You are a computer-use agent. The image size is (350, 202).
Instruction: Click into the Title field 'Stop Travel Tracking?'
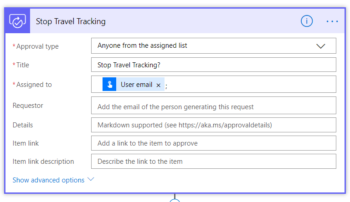(x=213, y=65)
